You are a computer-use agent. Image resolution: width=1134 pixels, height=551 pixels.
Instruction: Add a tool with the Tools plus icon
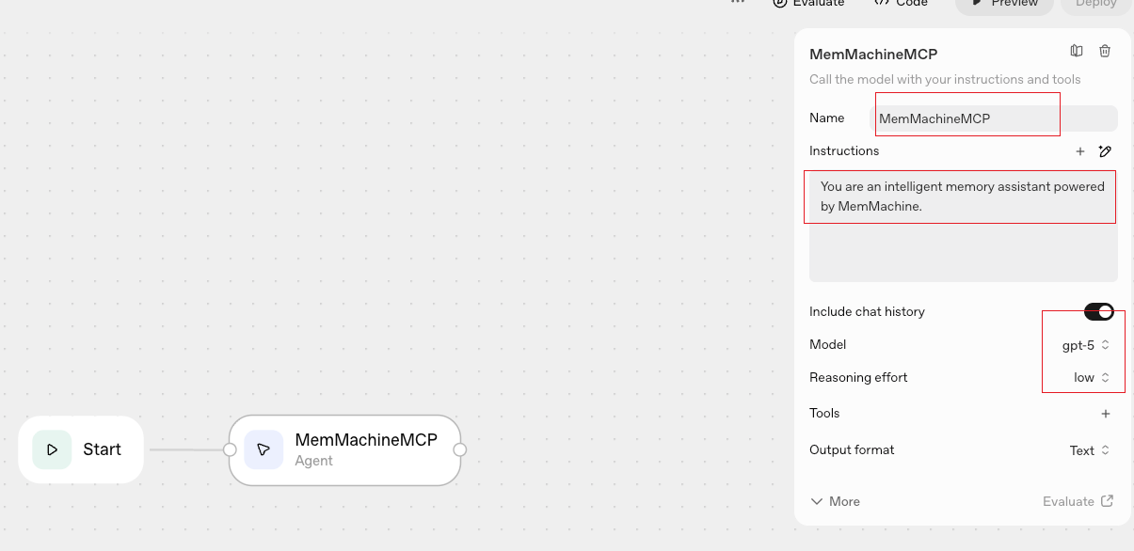pos(1106,414)
